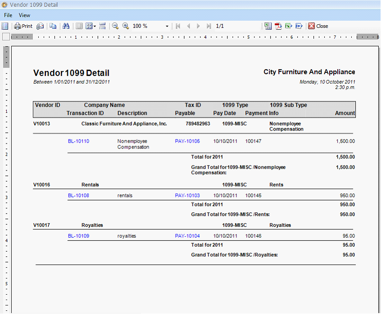Screen dimensions: 381x314
Task: Open the File menu
Action: (x=8, y=15)
